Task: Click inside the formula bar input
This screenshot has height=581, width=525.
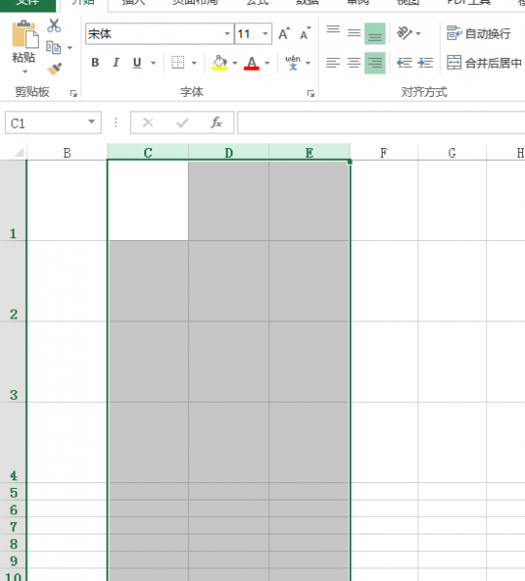Action: click(381, 122)
